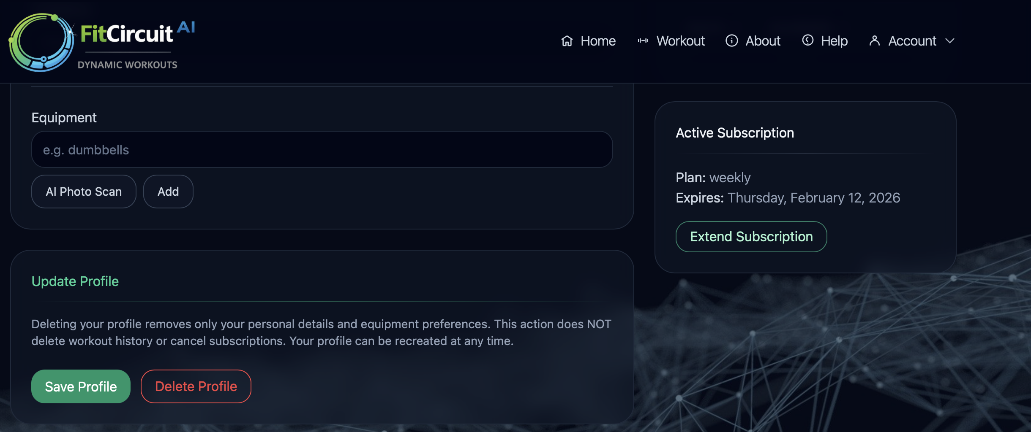Image resolution: width=1031 pixels, height=432 pixels.
Task: Open the Account menu label
Action: coord(912,41)
